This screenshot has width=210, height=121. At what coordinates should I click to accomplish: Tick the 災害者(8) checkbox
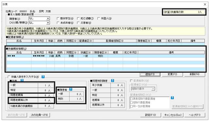point(78,23)
